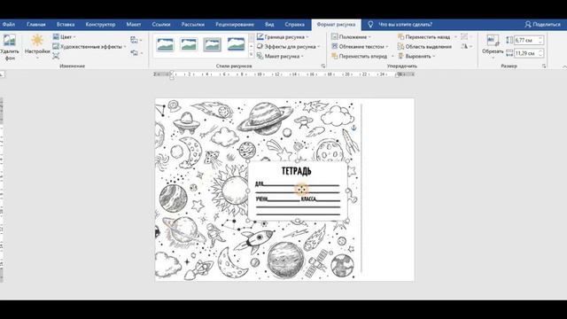567x319 pixels.
Task: Expand the Переместить назад arrow
Action: point(455,37)
